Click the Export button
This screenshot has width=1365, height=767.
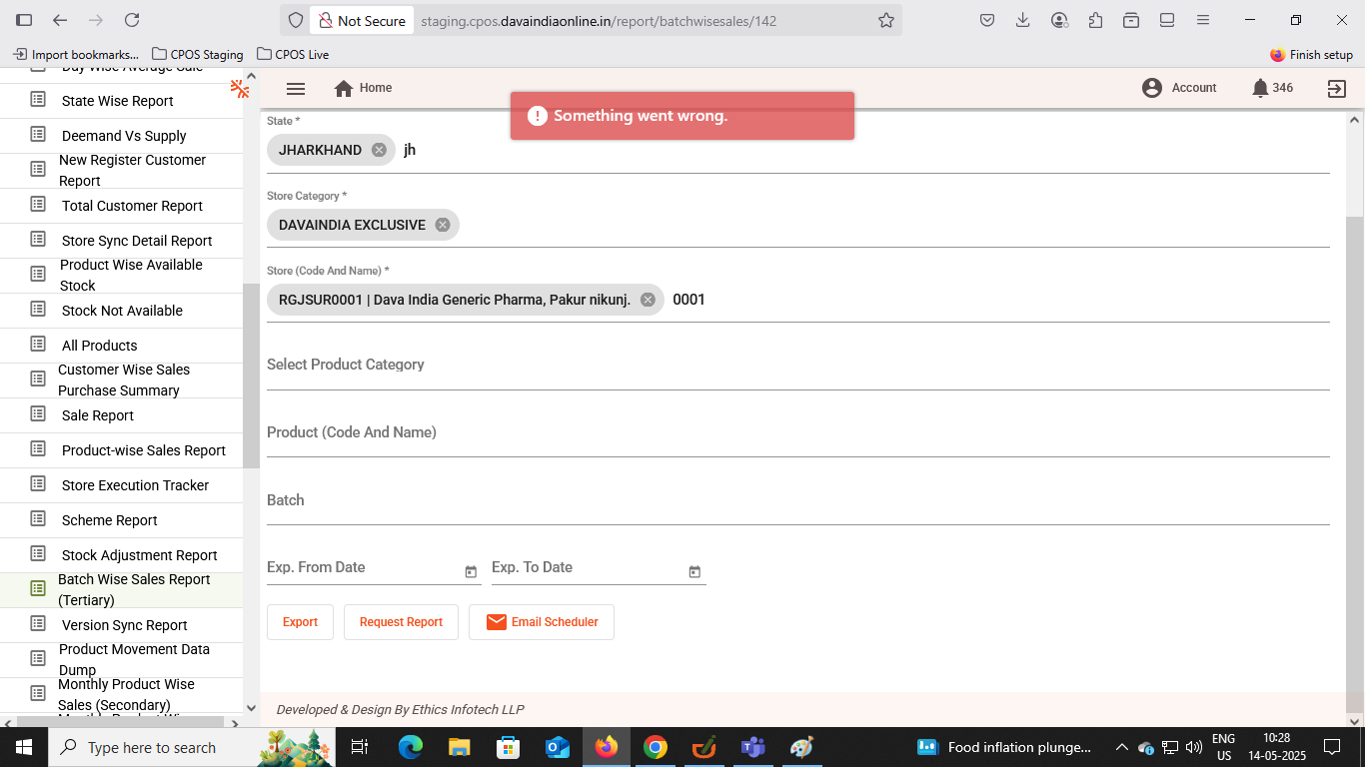[300, 622]
